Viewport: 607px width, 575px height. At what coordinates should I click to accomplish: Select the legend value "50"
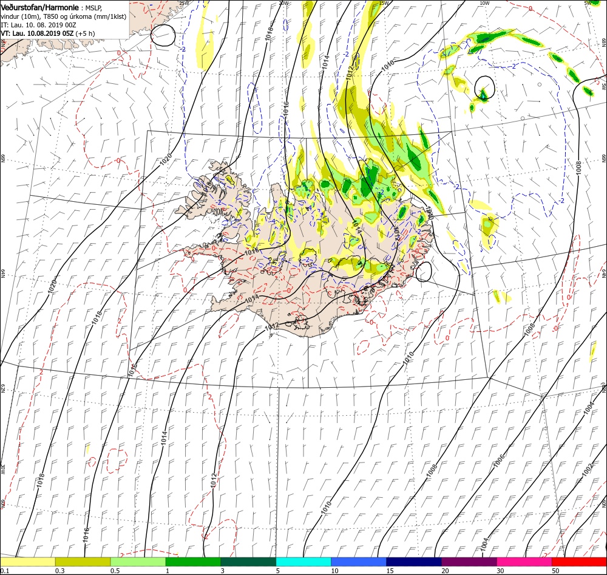point(555,571)
